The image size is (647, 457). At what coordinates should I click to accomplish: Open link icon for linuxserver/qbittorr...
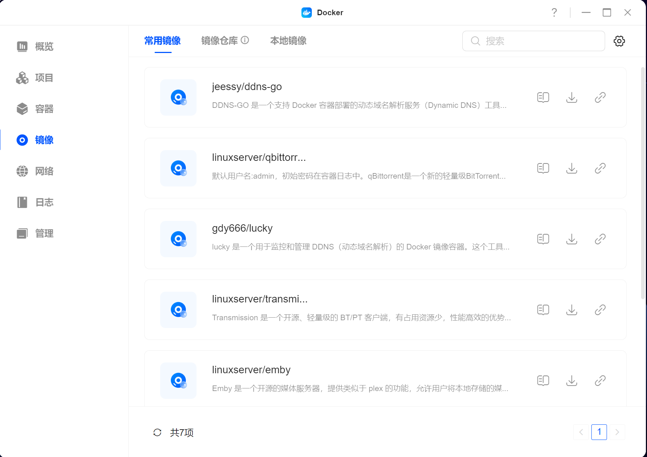[x=600, y=168]
